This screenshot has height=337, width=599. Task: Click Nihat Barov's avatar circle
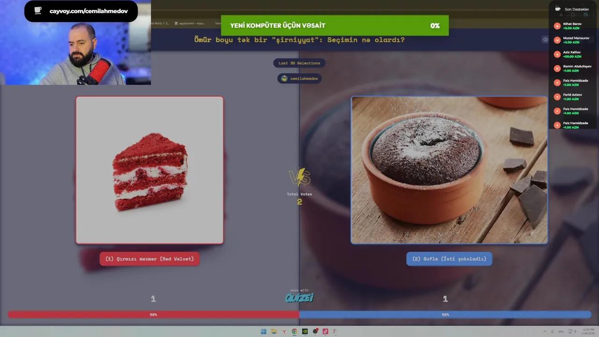point(557,26)
